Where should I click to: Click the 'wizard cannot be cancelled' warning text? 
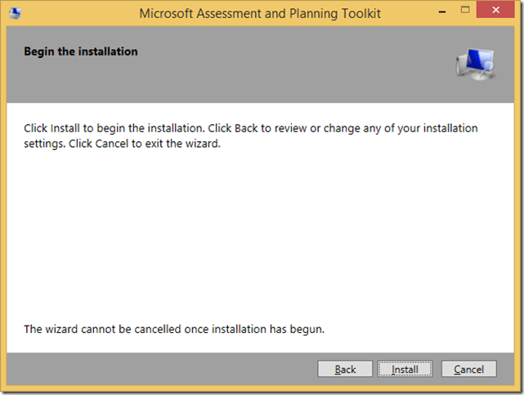pyautogui.click(x=173, y=329)
